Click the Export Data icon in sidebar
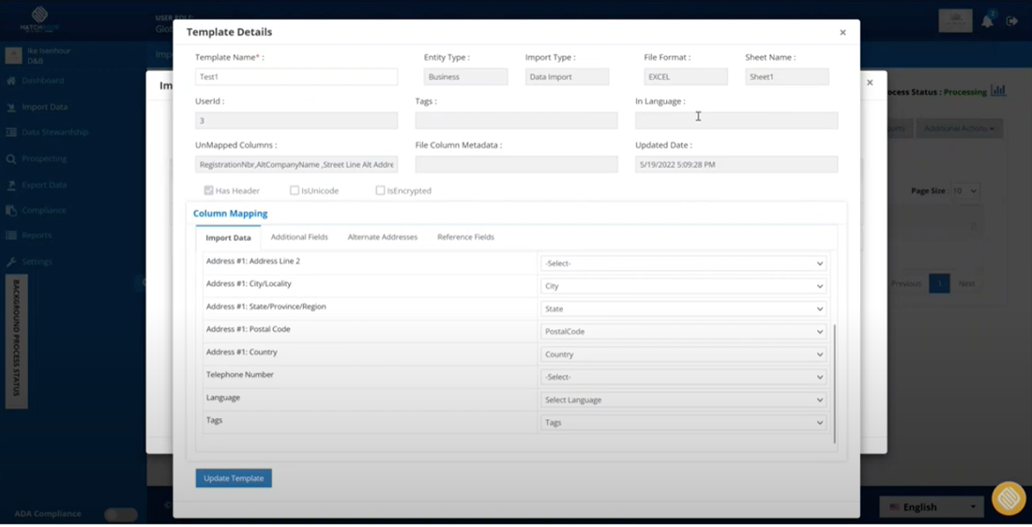This screenshot has height=527, width=1032. pos(11,185)
